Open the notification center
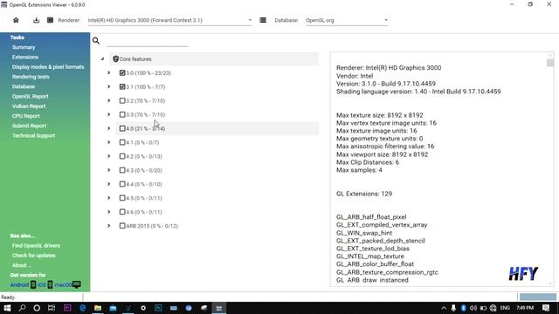 (546, 308)
